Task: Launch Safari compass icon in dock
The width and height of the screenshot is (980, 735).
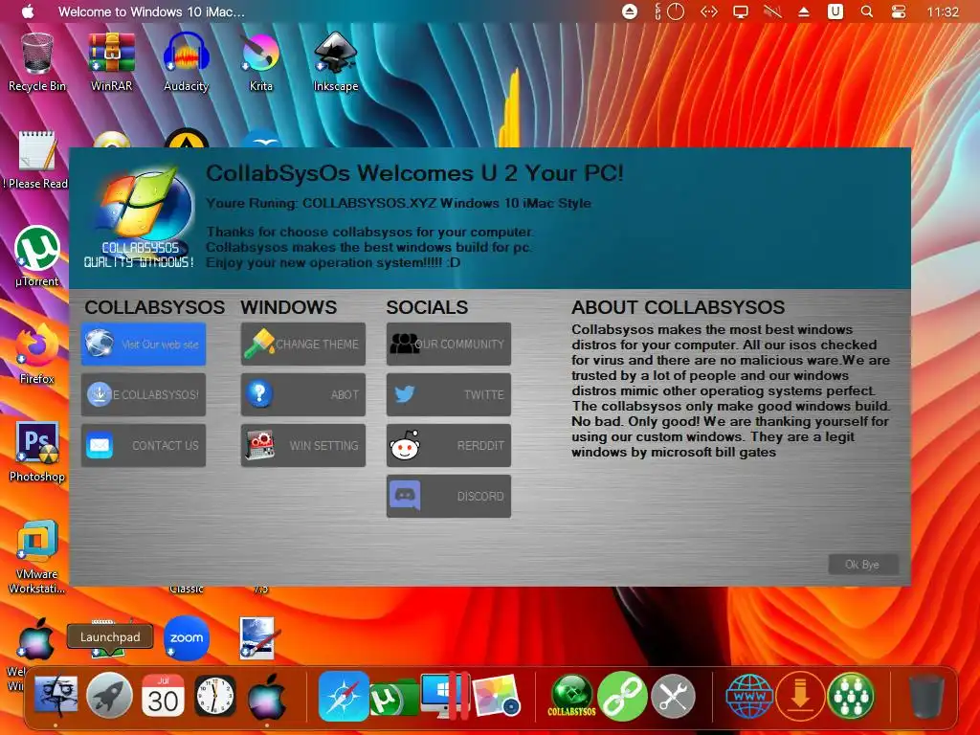Action: coord(344,696)
